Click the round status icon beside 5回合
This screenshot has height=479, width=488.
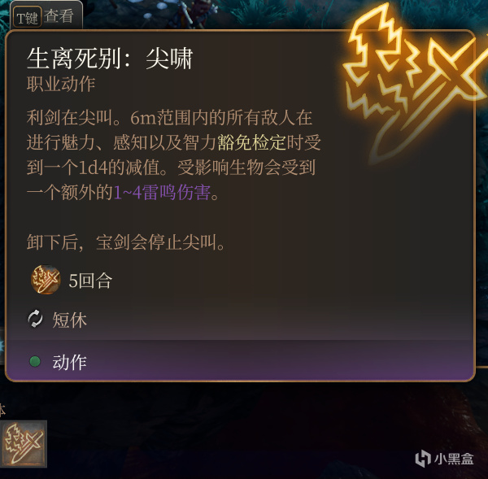[46, 280]
